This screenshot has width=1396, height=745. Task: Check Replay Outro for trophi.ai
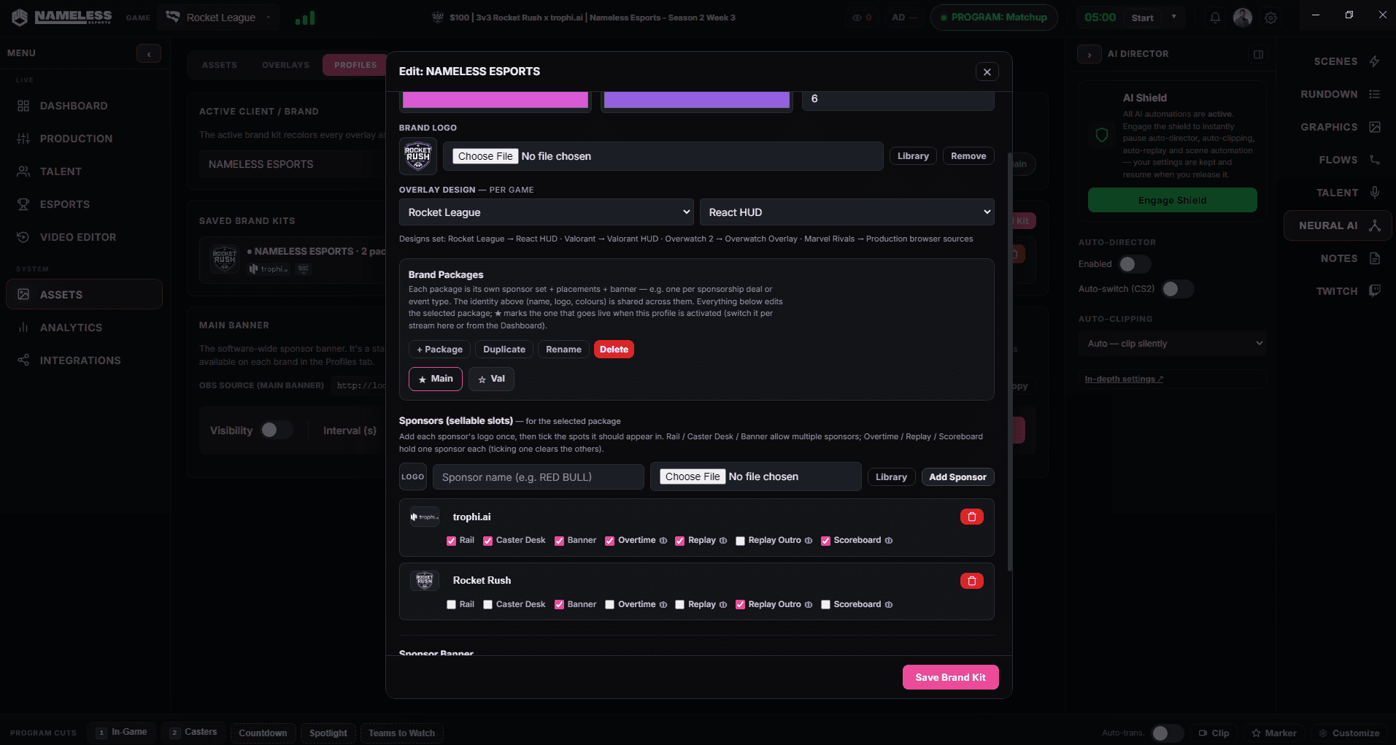click(x=741, y=541)
